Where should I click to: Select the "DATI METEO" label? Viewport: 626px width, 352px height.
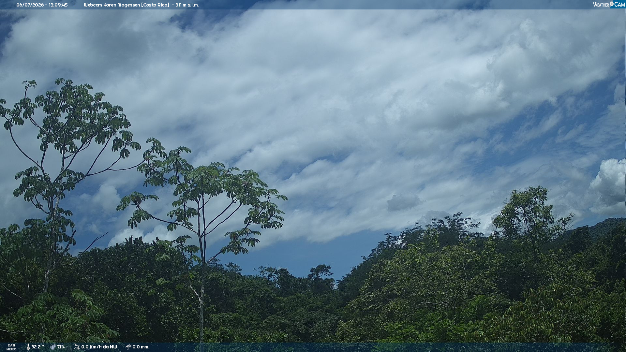(11, 347)
